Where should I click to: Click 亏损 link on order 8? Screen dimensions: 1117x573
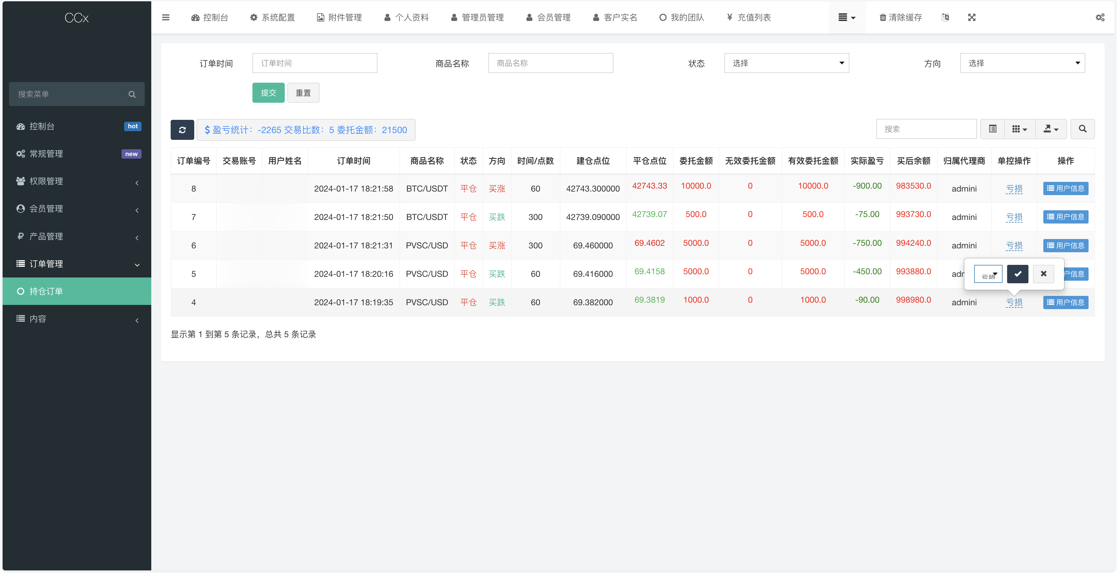[x=1014, y=189]
